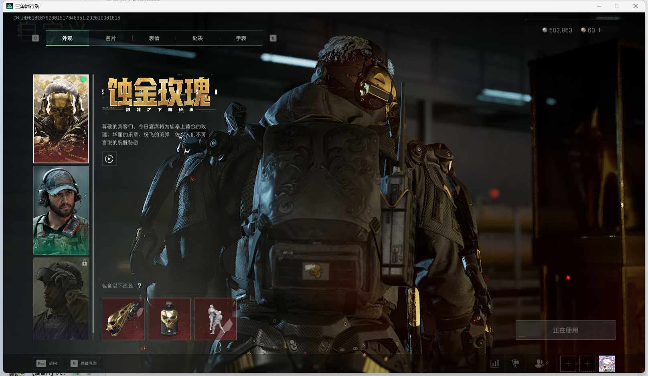Click the help question mark next to 包含以下涂装

[x=139, y=286]
